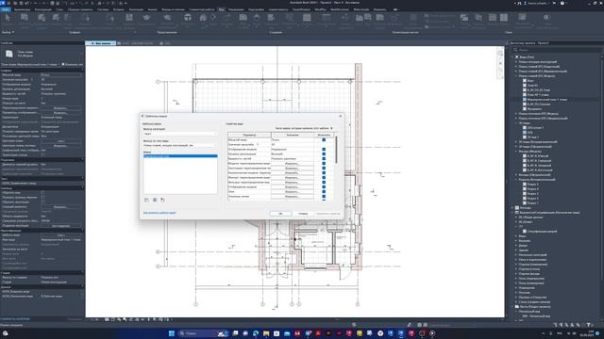Image resolution: width=604 pixels, height=339 pixels.
Task: Click the Изменить button in the Эскизные линии row
Action: click(x=293, y=197)
